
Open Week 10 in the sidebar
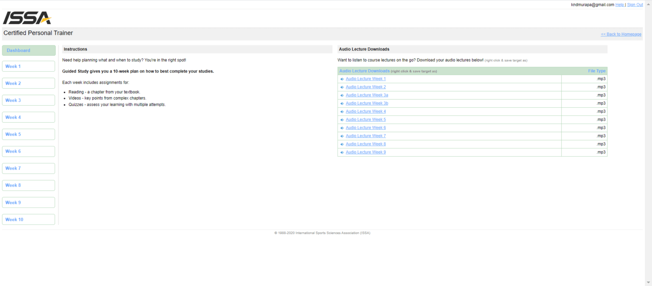(28, 219)
